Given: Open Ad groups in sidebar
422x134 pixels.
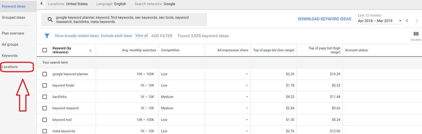Looking at the screenshot, I should coord(10,44).
